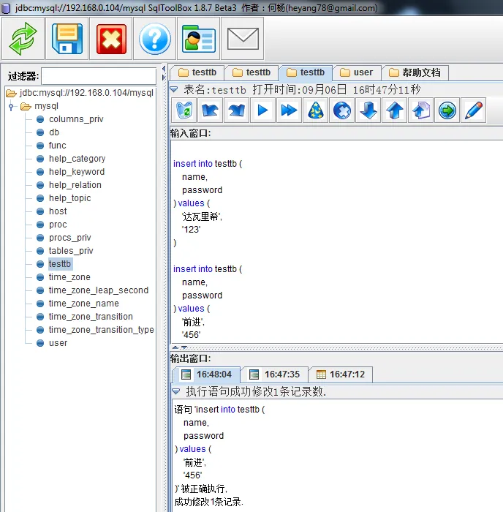
Task: Click the blue pencil edit icon
Action: (474, 110)
